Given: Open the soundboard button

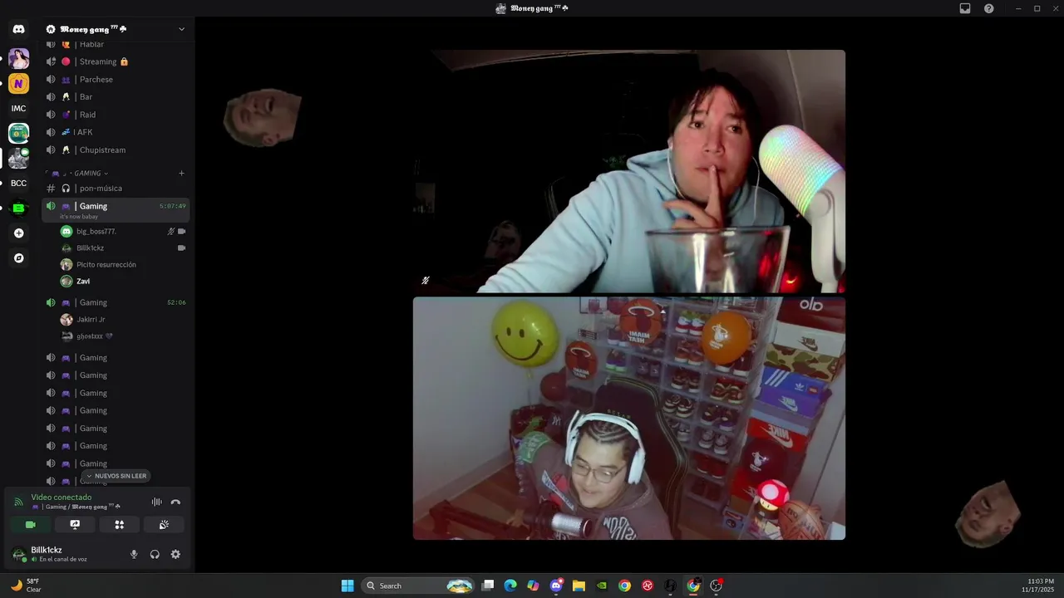Looking at the screenshot, I should (164, 524).
